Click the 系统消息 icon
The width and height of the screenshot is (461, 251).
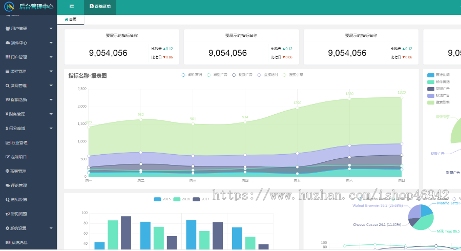point(8,242)
